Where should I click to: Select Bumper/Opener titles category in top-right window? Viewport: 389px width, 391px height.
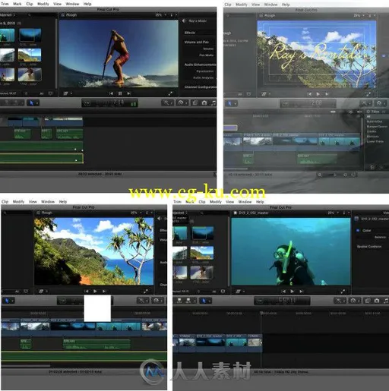(x=377, y=127)
